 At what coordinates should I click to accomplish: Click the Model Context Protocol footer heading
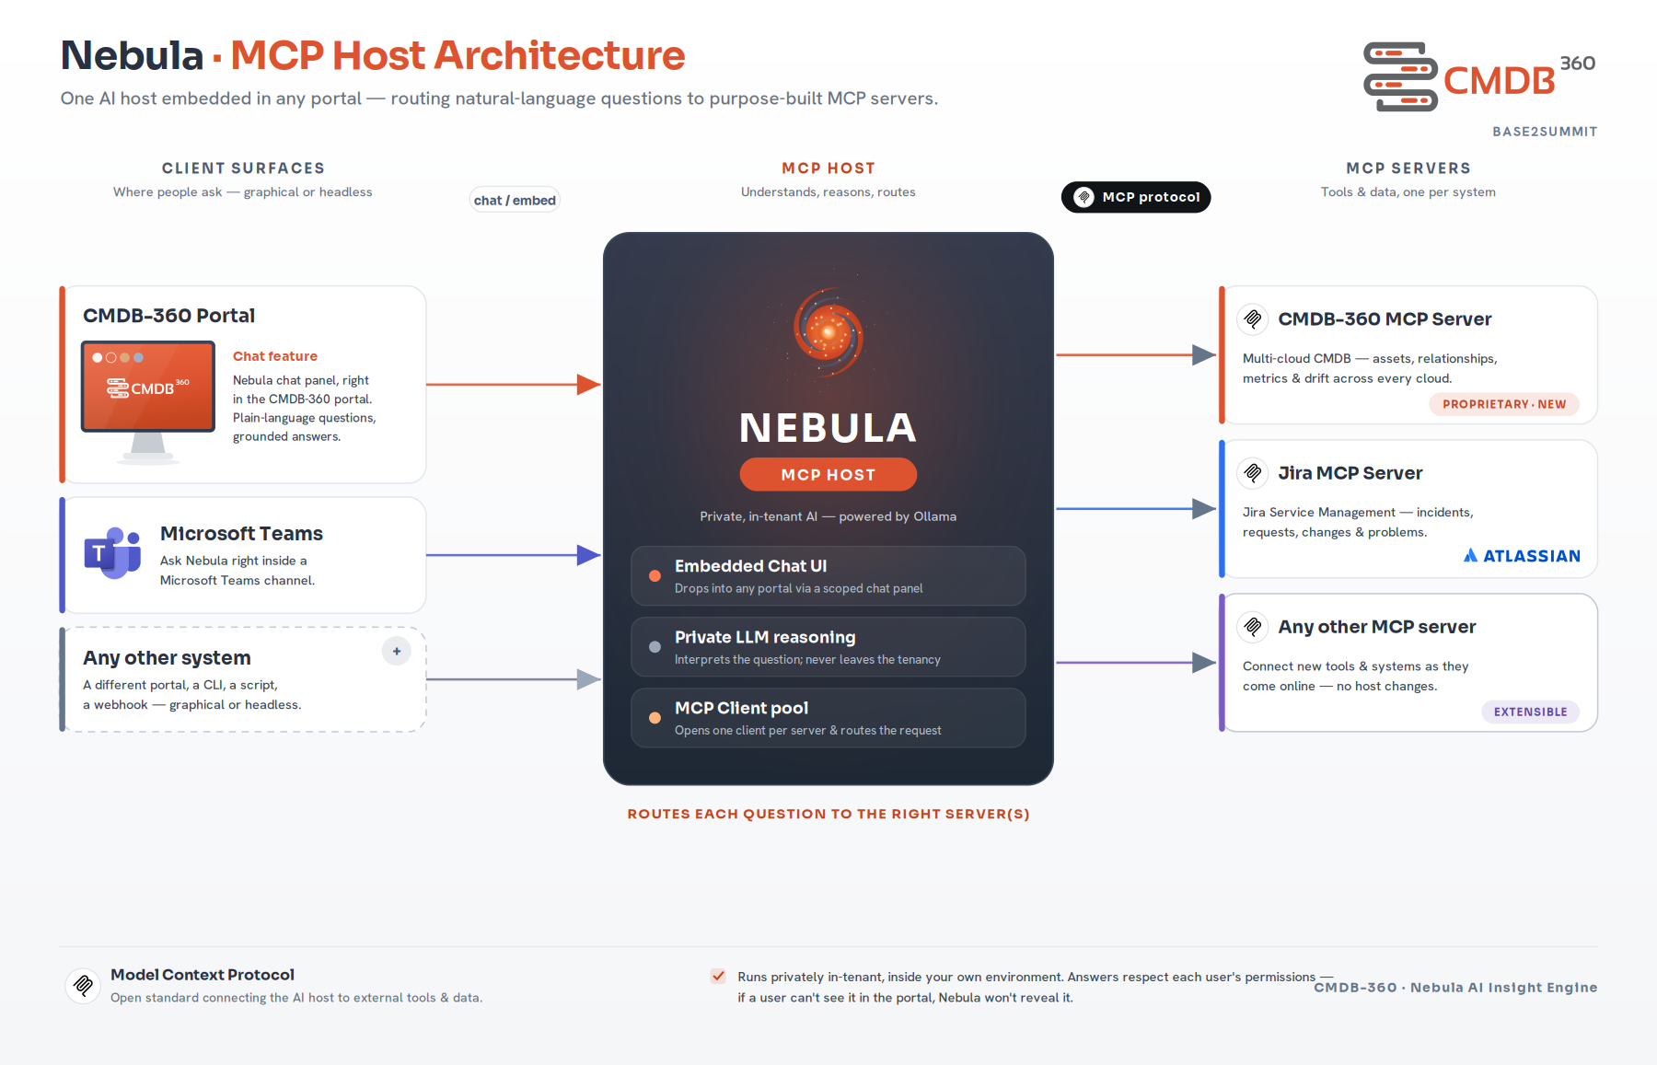coord(203,975)
